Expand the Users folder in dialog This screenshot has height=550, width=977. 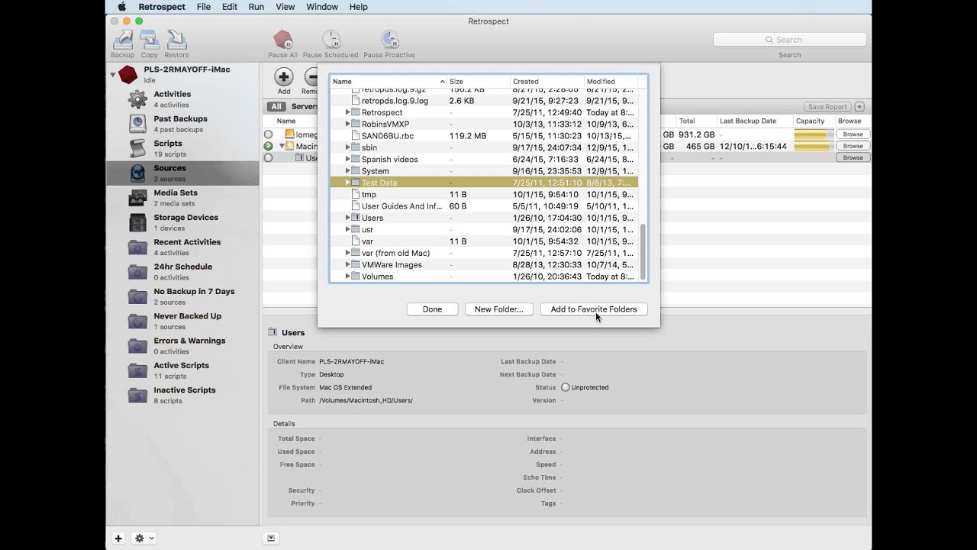click(x=347, y=218)
